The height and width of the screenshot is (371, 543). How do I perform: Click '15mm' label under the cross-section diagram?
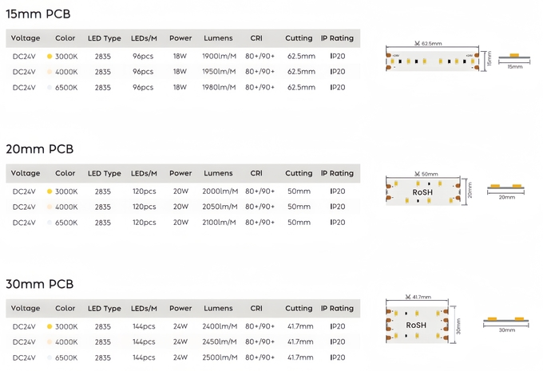point(515,66)
